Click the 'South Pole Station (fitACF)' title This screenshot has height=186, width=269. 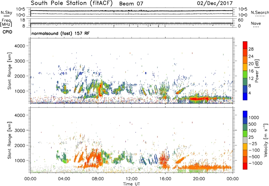(72, 3)
